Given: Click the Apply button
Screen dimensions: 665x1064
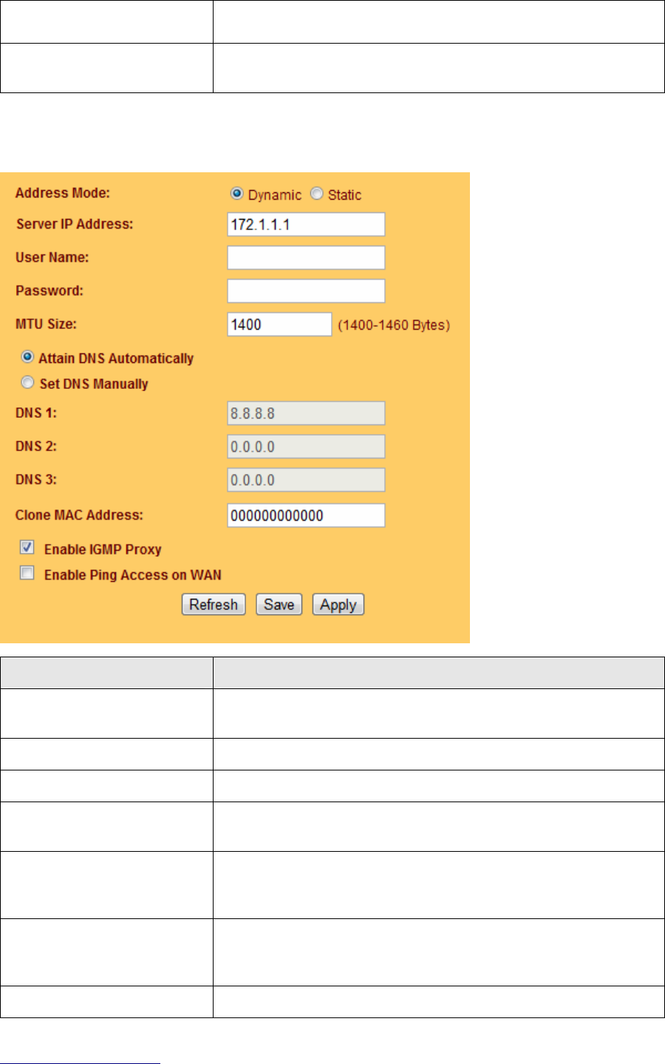Looking at the screenshot, I should [x=338, y=605].
